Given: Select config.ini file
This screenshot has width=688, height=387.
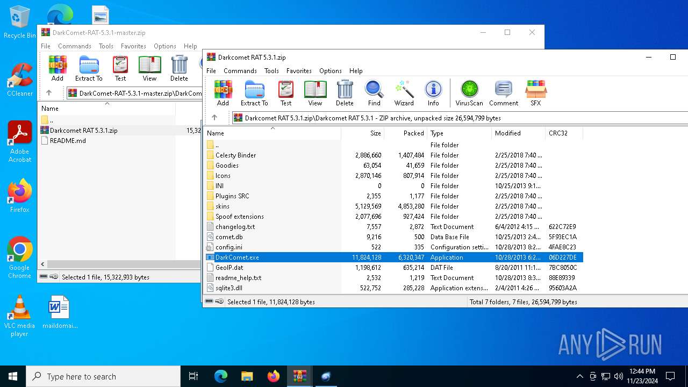Looking at the screenshot, I should pyautogui.click(x=229, y=247).
